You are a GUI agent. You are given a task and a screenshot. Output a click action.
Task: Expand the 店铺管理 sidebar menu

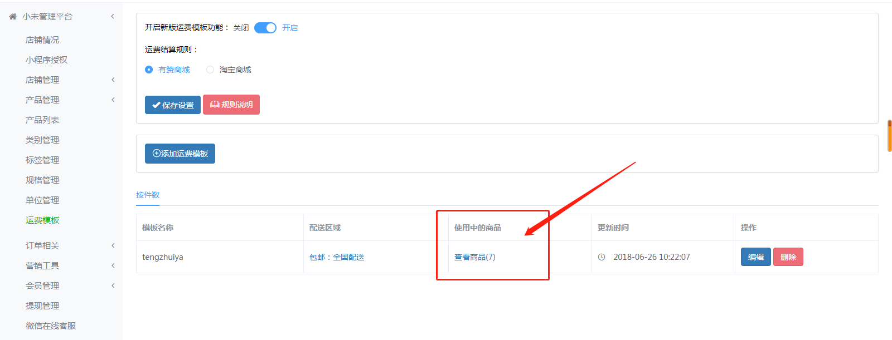(x=113, y=80)
